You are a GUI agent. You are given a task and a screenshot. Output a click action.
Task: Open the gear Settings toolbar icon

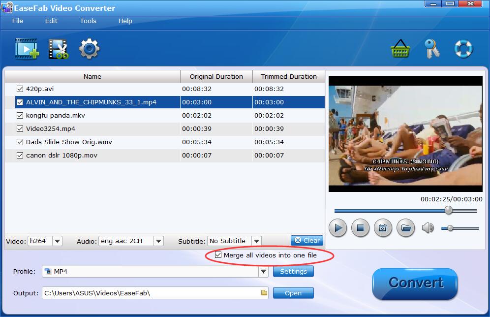coord(90,49)
